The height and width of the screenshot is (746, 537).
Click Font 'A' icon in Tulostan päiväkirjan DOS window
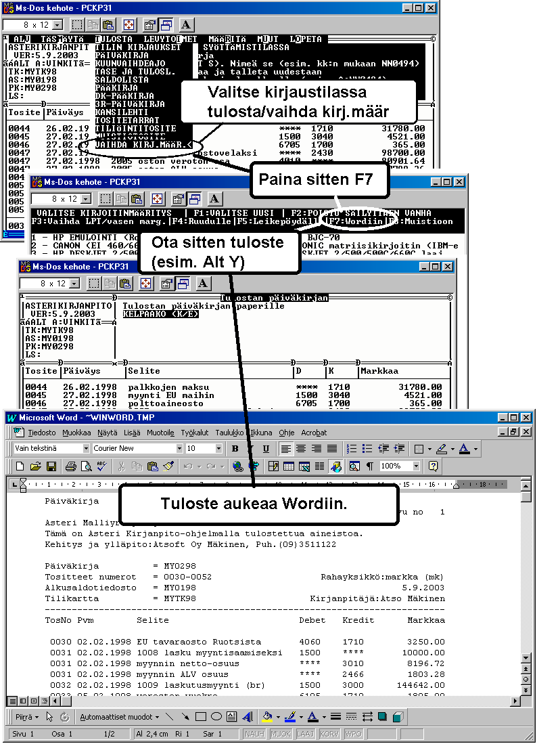(x=203, y=284)
